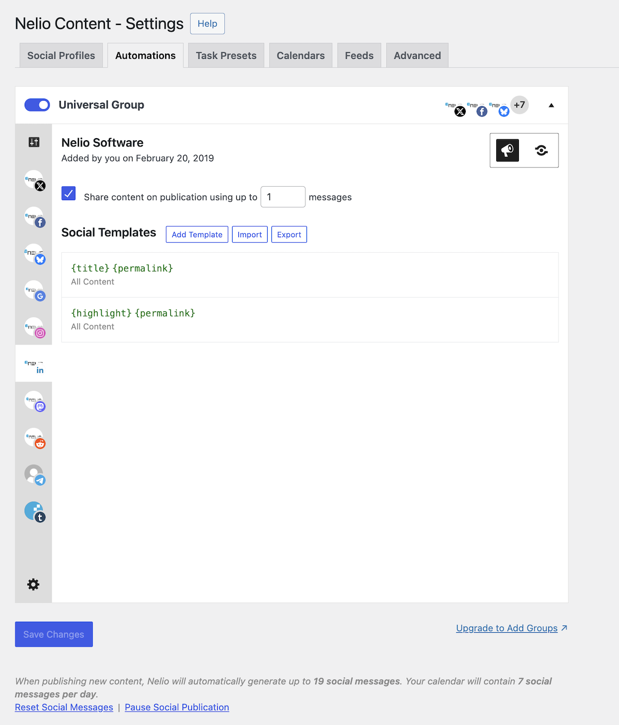The image size is (619, 725).
Task: Click Reset Social Messages link
Action: [64, 707]
